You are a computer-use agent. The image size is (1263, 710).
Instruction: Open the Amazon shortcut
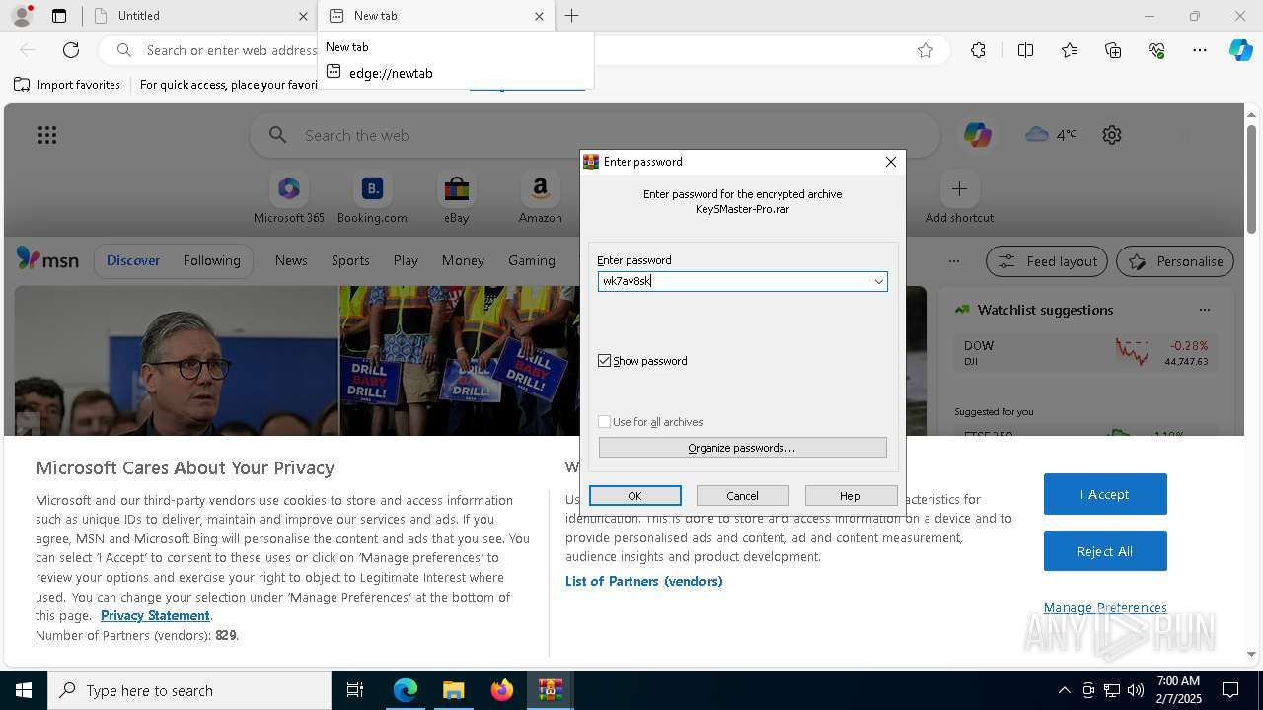click(540, 198)
